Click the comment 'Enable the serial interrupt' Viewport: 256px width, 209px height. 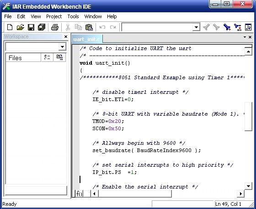coord(145,187)
